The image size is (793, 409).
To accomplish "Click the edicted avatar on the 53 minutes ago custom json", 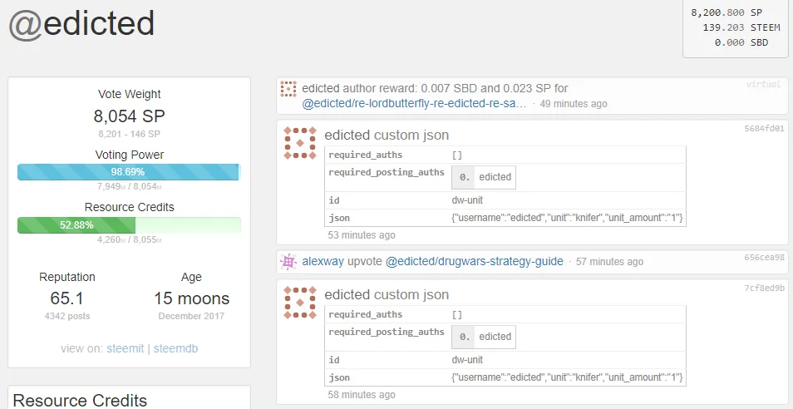I will coord(300,143).
